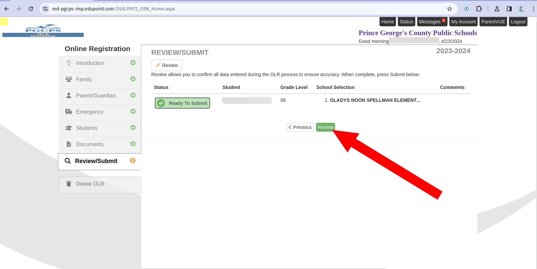Open the browser side panel icon
This screenshot has height=269, width=537.
509,9
